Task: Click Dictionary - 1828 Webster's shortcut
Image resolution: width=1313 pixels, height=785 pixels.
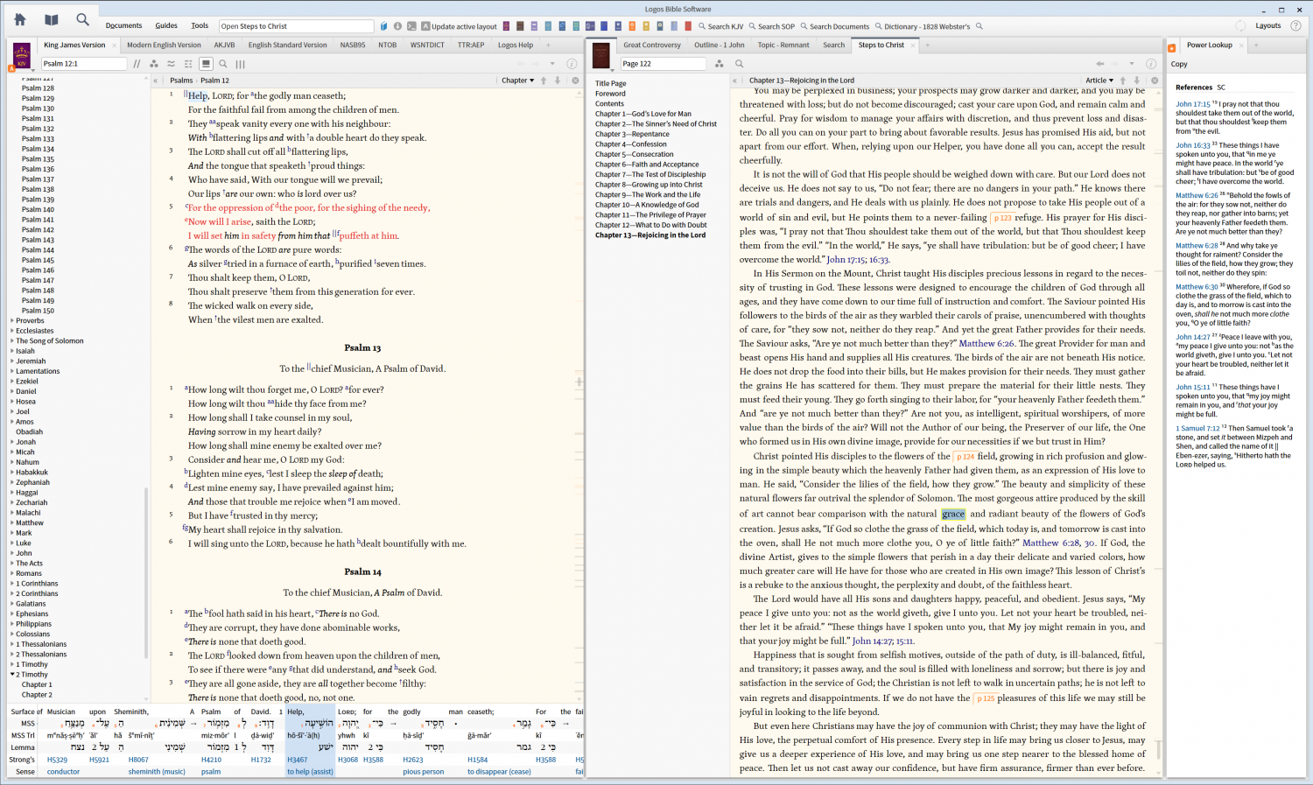Action: (922, 26)
